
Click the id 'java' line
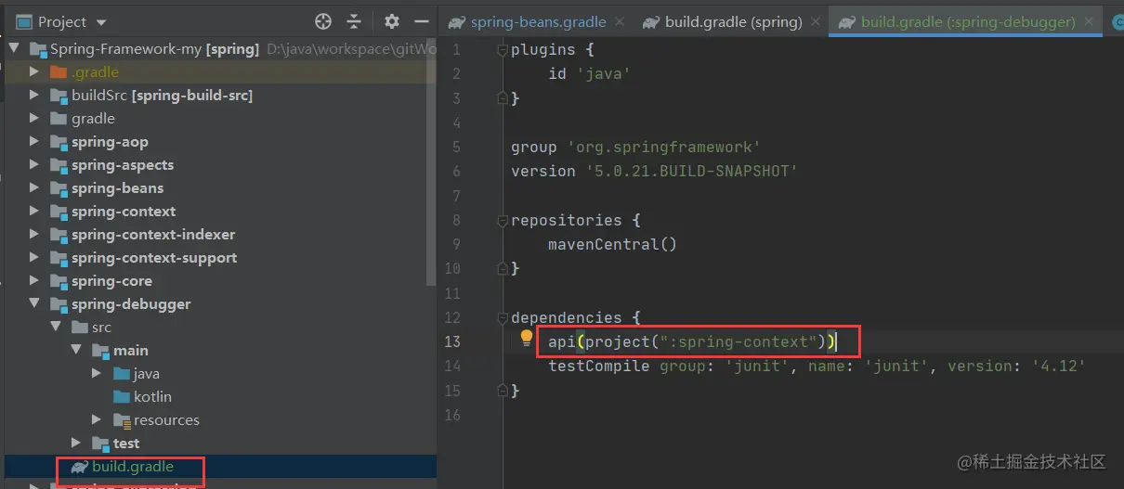click(x=591, y=73)
